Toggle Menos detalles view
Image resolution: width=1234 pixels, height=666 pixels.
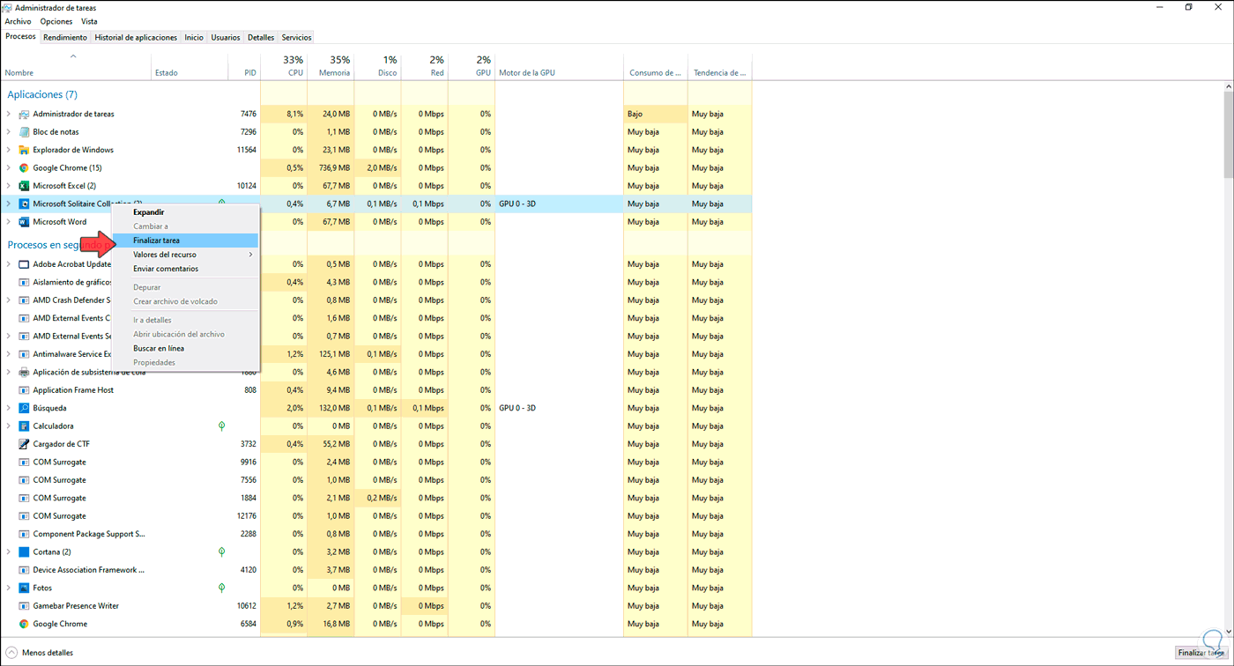[x=41, y=652]
